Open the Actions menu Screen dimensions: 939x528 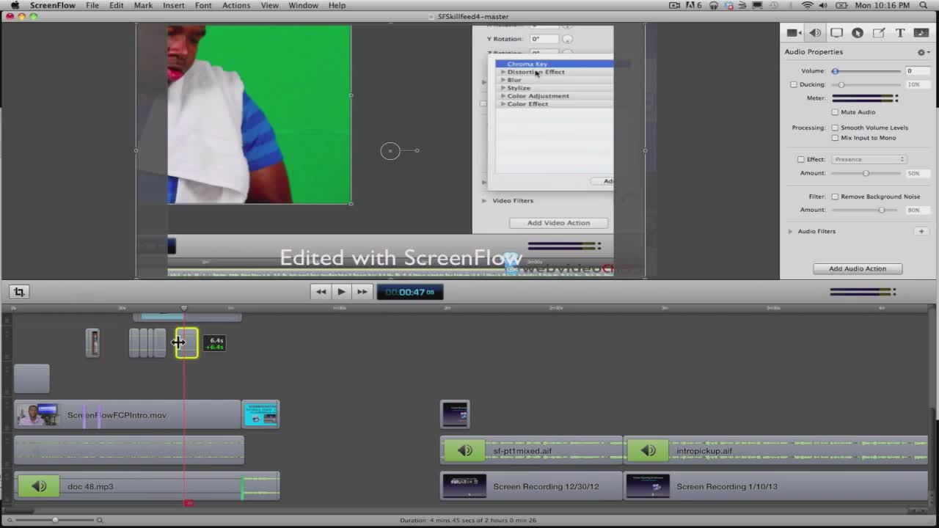pyautogui.click(x=236, y=5)
